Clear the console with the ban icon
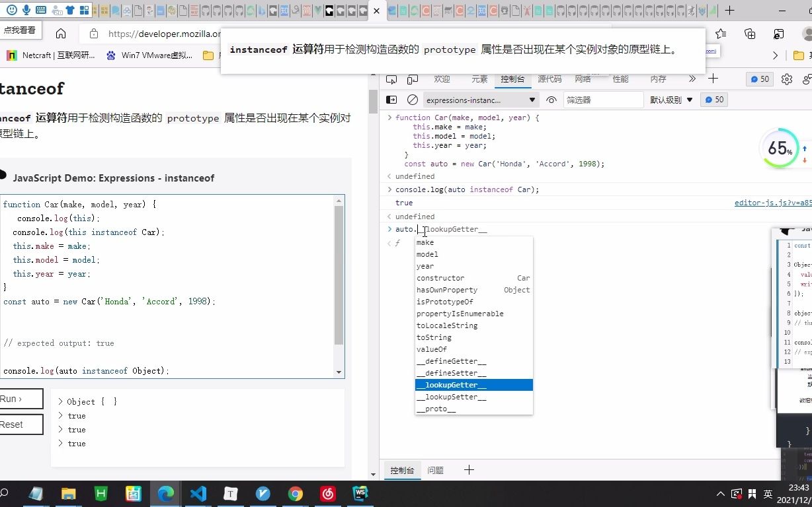This screenshot has width=812, height=507. point(412,100)
